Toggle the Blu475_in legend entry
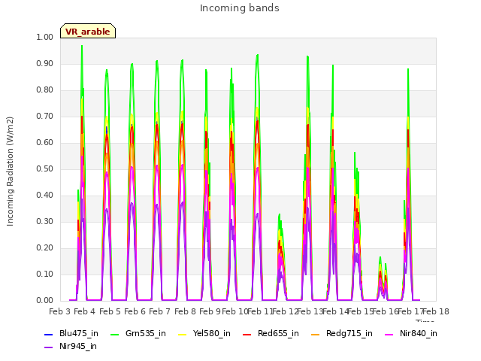Viewport: 481px width, 361px height. click(71, 333)
